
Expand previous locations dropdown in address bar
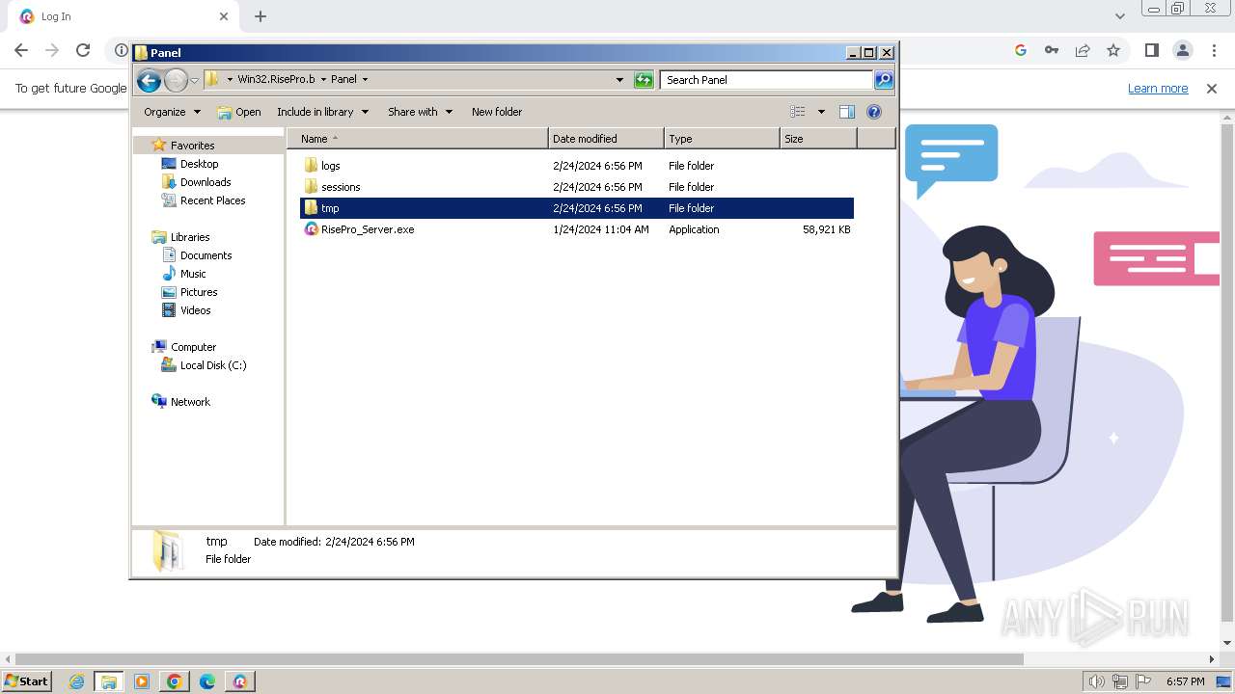click(619, 80)
